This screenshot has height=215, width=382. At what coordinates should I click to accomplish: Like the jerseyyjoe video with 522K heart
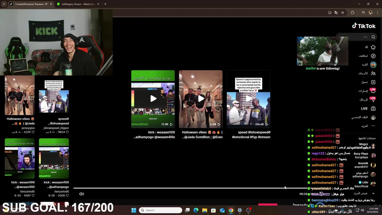pos(33,132)
